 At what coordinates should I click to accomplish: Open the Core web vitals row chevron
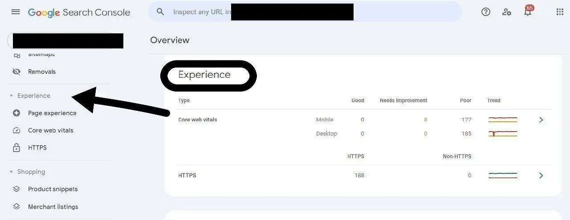click(x=541, y=120)
